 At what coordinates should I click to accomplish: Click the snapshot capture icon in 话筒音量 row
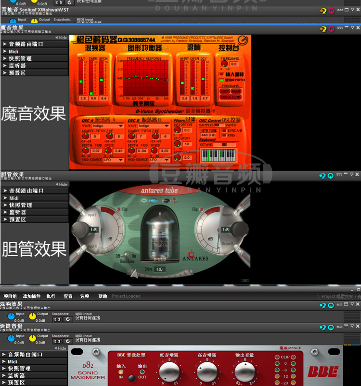[57, 341]
